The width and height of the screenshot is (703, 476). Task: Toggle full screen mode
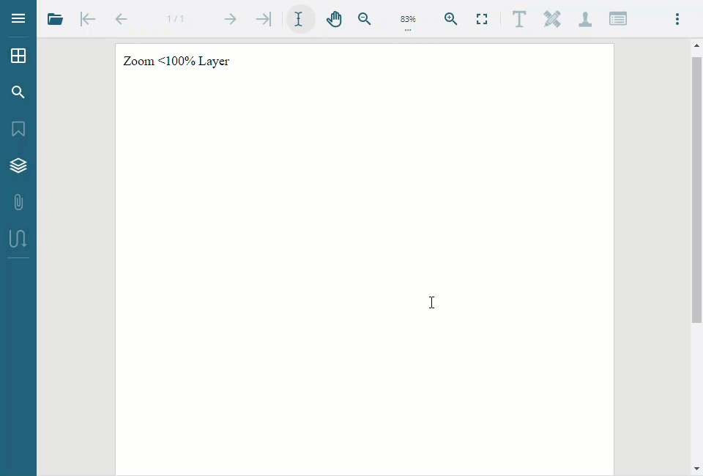[x=482, y=19]
